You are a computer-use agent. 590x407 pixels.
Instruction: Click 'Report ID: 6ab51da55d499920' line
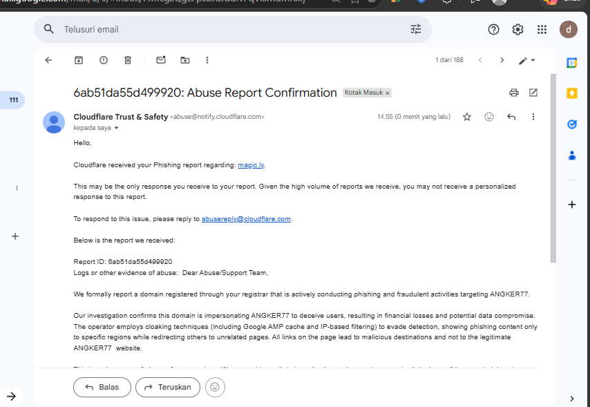[x=123, y=262]
